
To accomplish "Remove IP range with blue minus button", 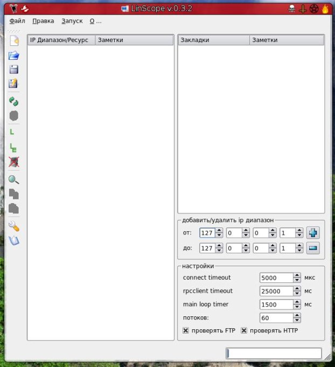I will pos(313,248).
